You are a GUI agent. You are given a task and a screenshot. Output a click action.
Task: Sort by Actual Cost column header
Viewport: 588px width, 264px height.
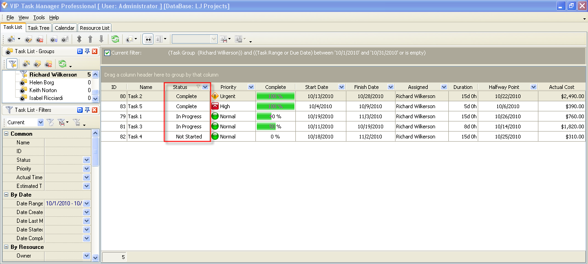[x=561, y=87]
